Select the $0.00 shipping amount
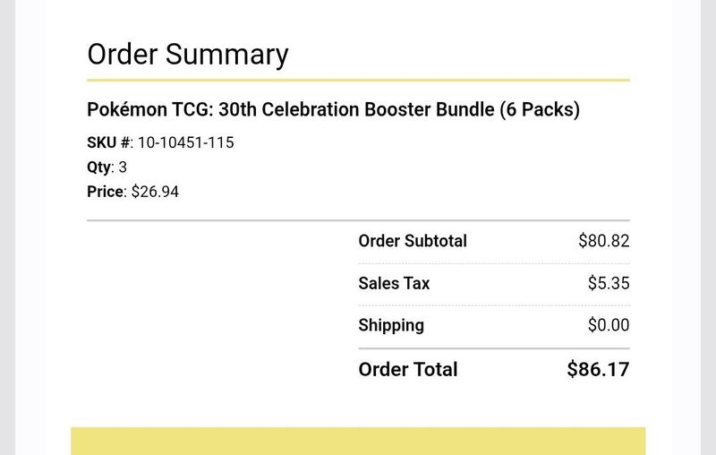 point(609,325)
